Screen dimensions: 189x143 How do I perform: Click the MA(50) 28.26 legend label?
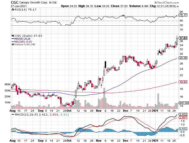(x=22, y=39)
